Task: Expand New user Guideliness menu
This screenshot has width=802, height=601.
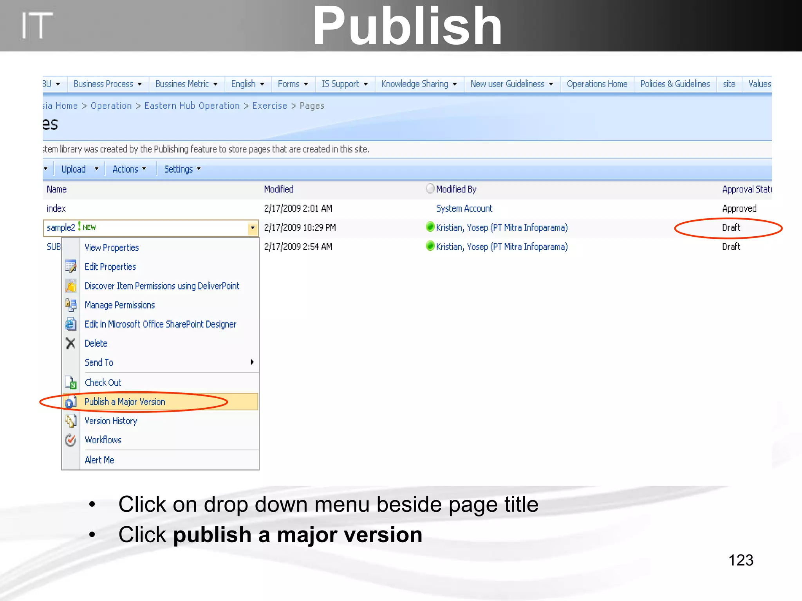Action: pyautogui.click(x=551, y=84)
